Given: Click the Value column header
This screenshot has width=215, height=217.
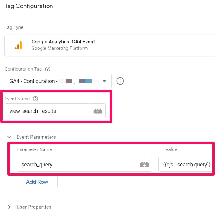Looking at the screenshot, I should [x=171, y=149].
